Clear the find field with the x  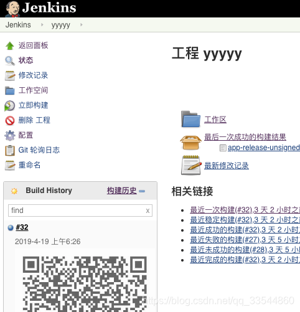click(x=148, y=210)
